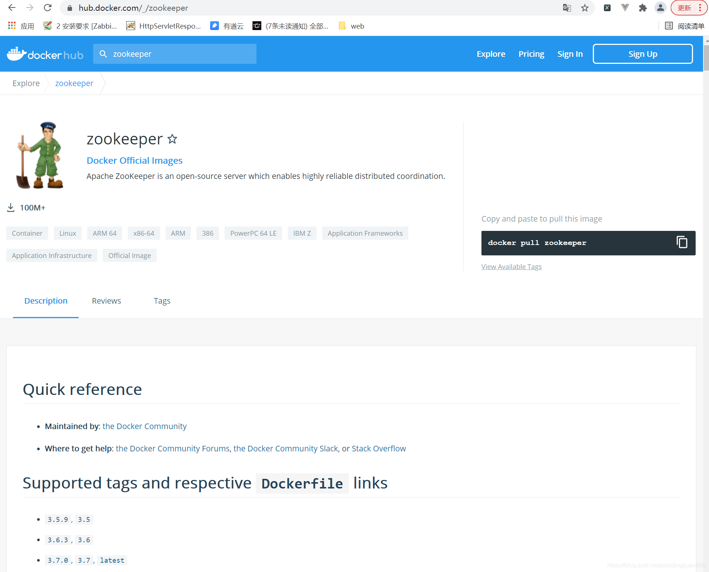The image size is (709, 572).
Task: Go to Explore breadcrumb
Action: (x=26, y=83)
